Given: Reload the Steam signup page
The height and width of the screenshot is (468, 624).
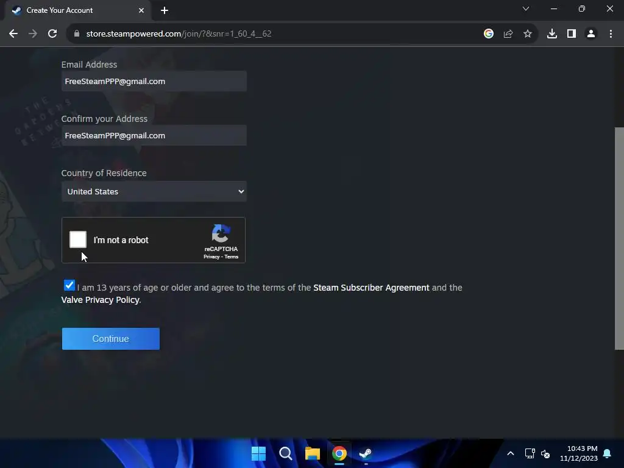Looking at the screenshot, I should [52, 34].
